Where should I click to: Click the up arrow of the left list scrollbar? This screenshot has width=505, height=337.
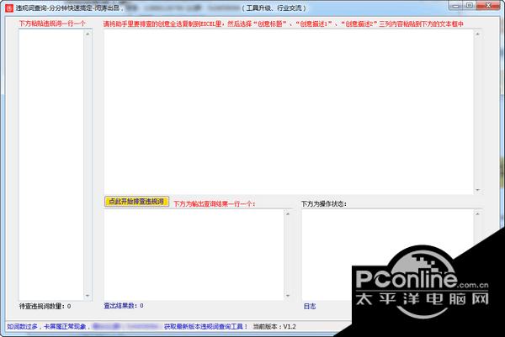(88, 34)
